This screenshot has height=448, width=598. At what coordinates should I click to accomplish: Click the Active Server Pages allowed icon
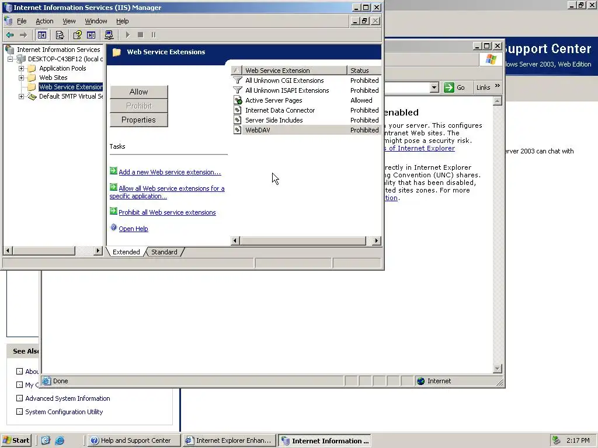click(238, 100)
